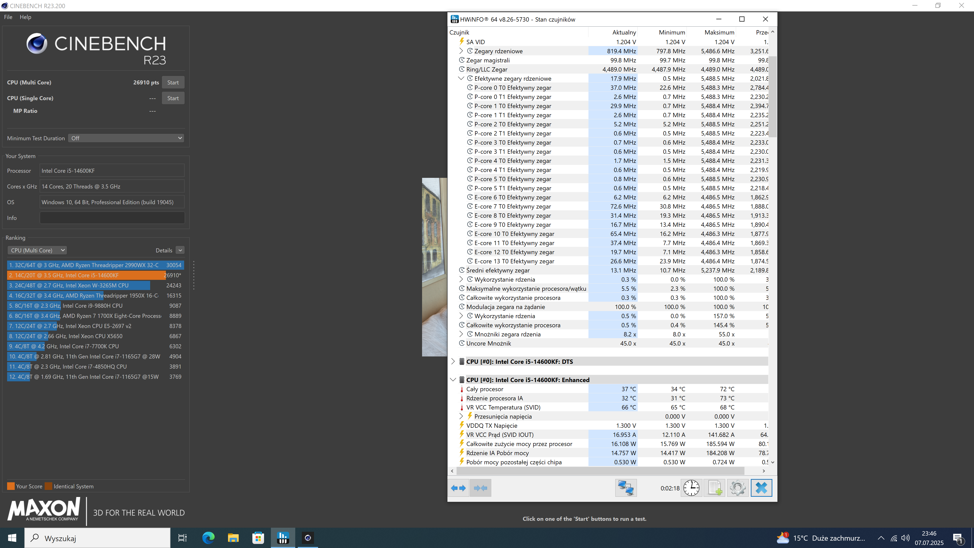Screen dimensions: 974x548
Task: Start the CPU Single Core test
Action: click(x=173, y=98)
